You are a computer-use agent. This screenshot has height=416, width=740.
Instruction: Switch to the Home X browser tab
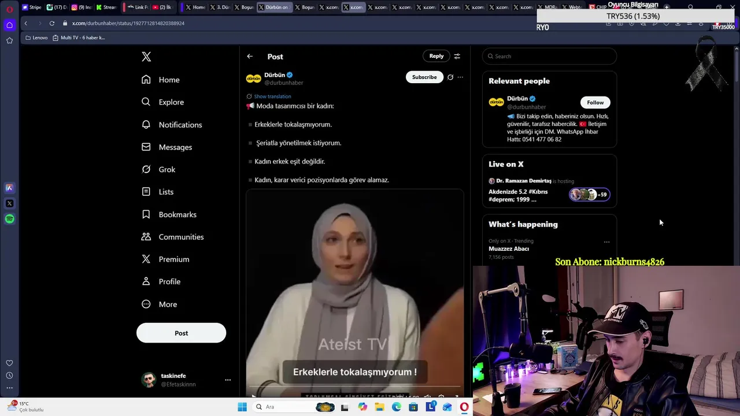coord(195,8)
